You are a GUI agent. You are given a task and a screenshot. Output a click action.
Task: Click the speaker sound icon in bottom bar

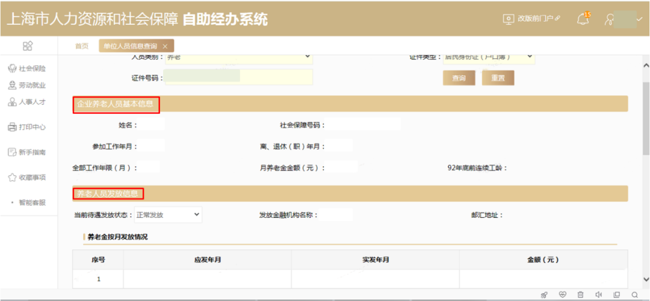point(598,294)
